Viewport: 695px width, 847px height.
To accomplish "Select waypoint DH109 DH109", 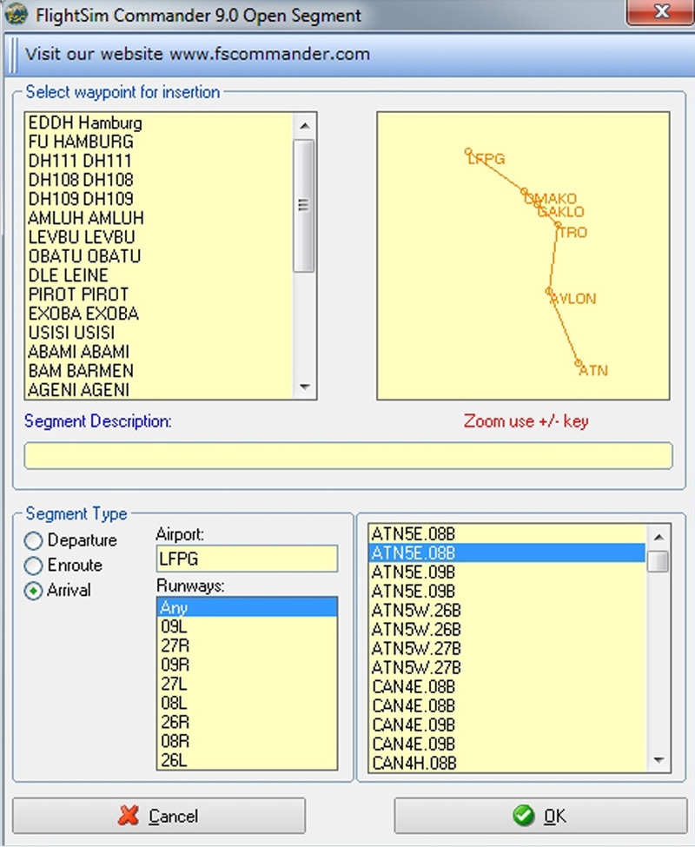I will click(159, 199).
